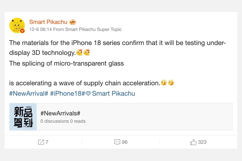Open the Smart Pikachu username link

48,22
